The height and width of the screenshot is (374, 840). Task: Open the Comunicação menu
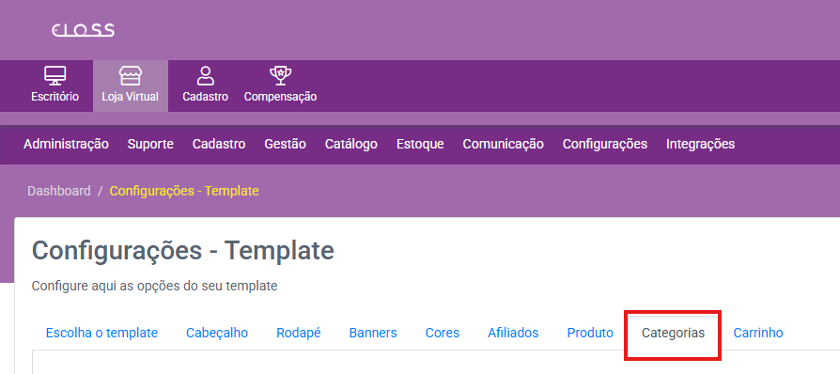[x=503, y=144]
